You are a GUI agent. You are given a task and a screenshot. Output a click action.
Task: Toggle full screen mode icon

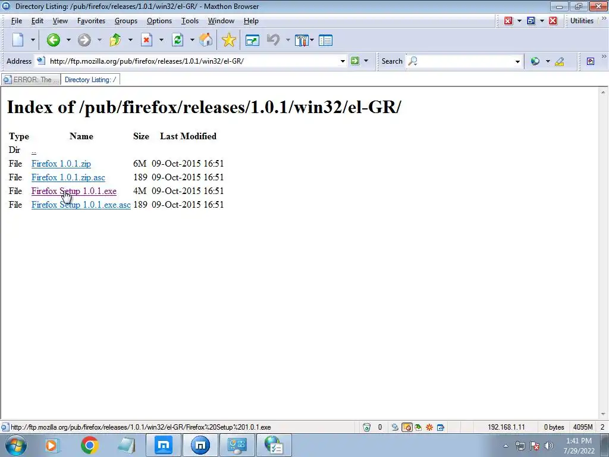point(252,40)
